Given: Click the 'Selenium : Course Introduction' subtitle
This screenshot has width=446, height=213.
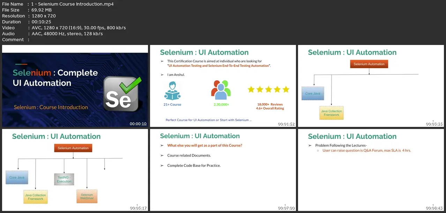Looking at the screenshot, I should (51, 107).
